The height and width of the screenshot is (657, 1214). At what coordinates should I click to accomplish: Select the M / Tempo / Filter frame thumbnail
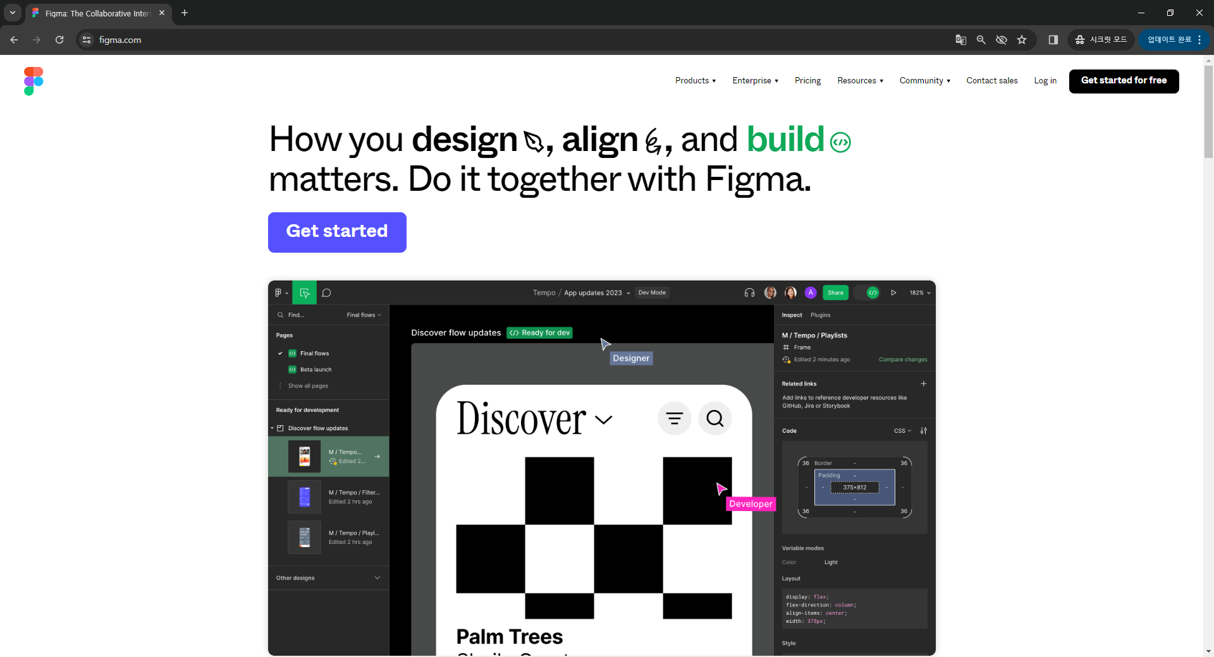304,497
